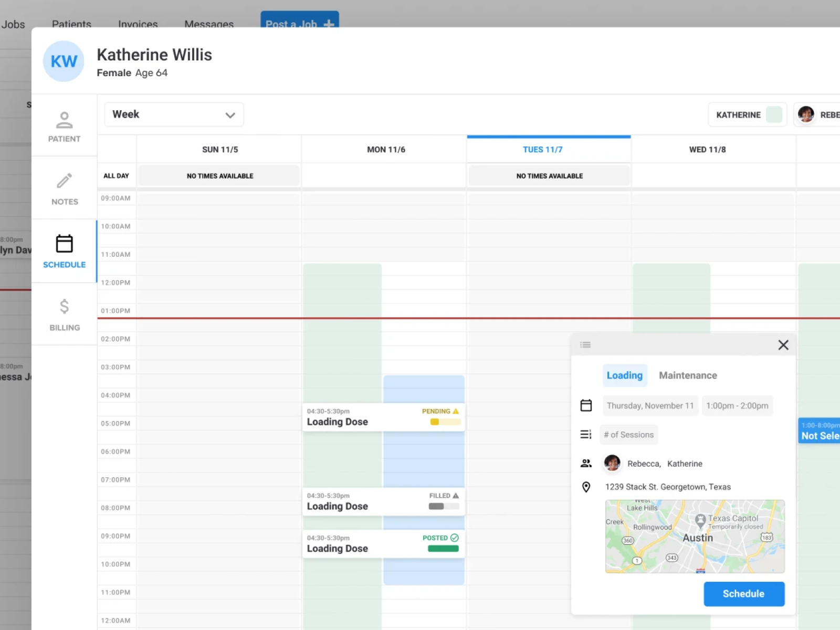The image size is (840, 630).
Task: Click the Pending warning triangle icon
Action: (456, 411)
